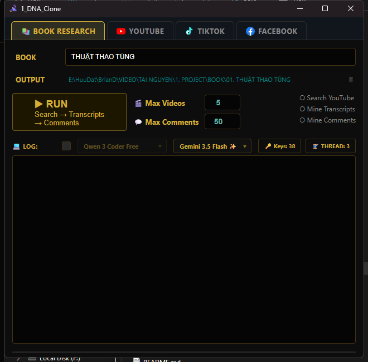The width and height of the screenshot is (368, 362).
Task: Click the RUN Search Transcripts Comments button
Action: coord(69,112)
